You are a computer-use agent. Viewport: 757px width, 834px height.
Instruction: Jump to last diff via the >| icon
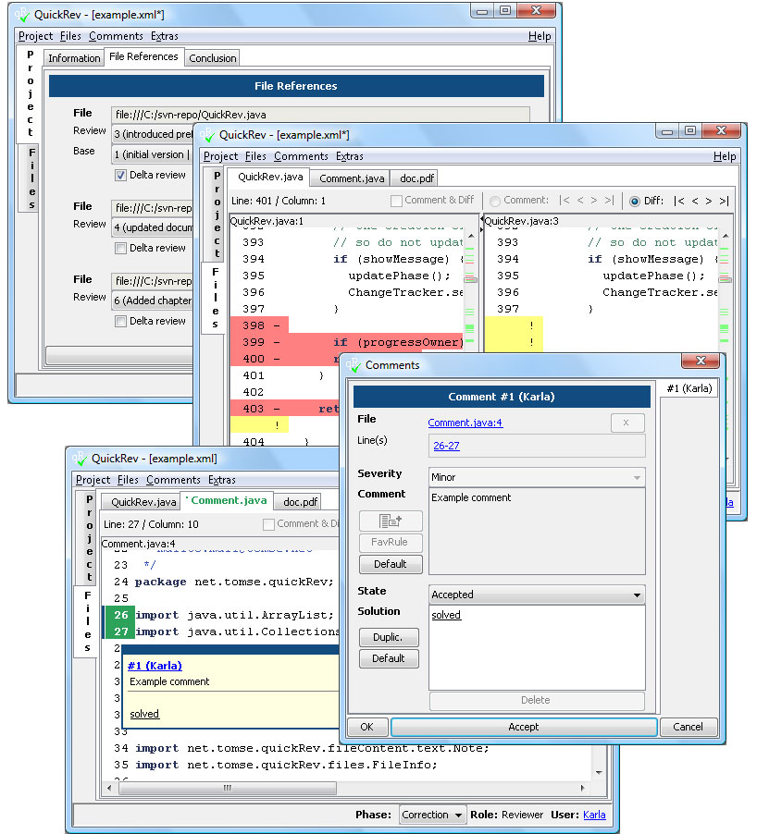(724, 201)
